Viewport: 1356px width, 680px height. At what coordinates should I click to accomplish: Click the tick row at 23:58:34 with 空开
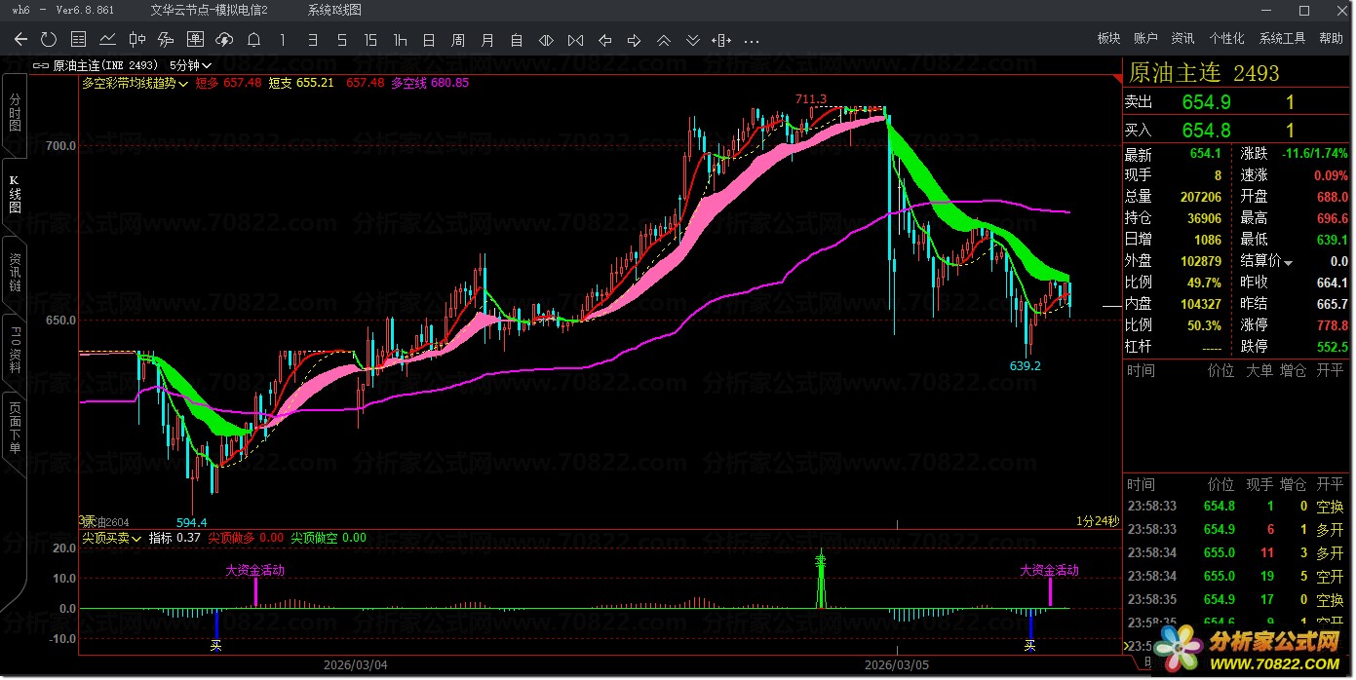click(1236, 577)
